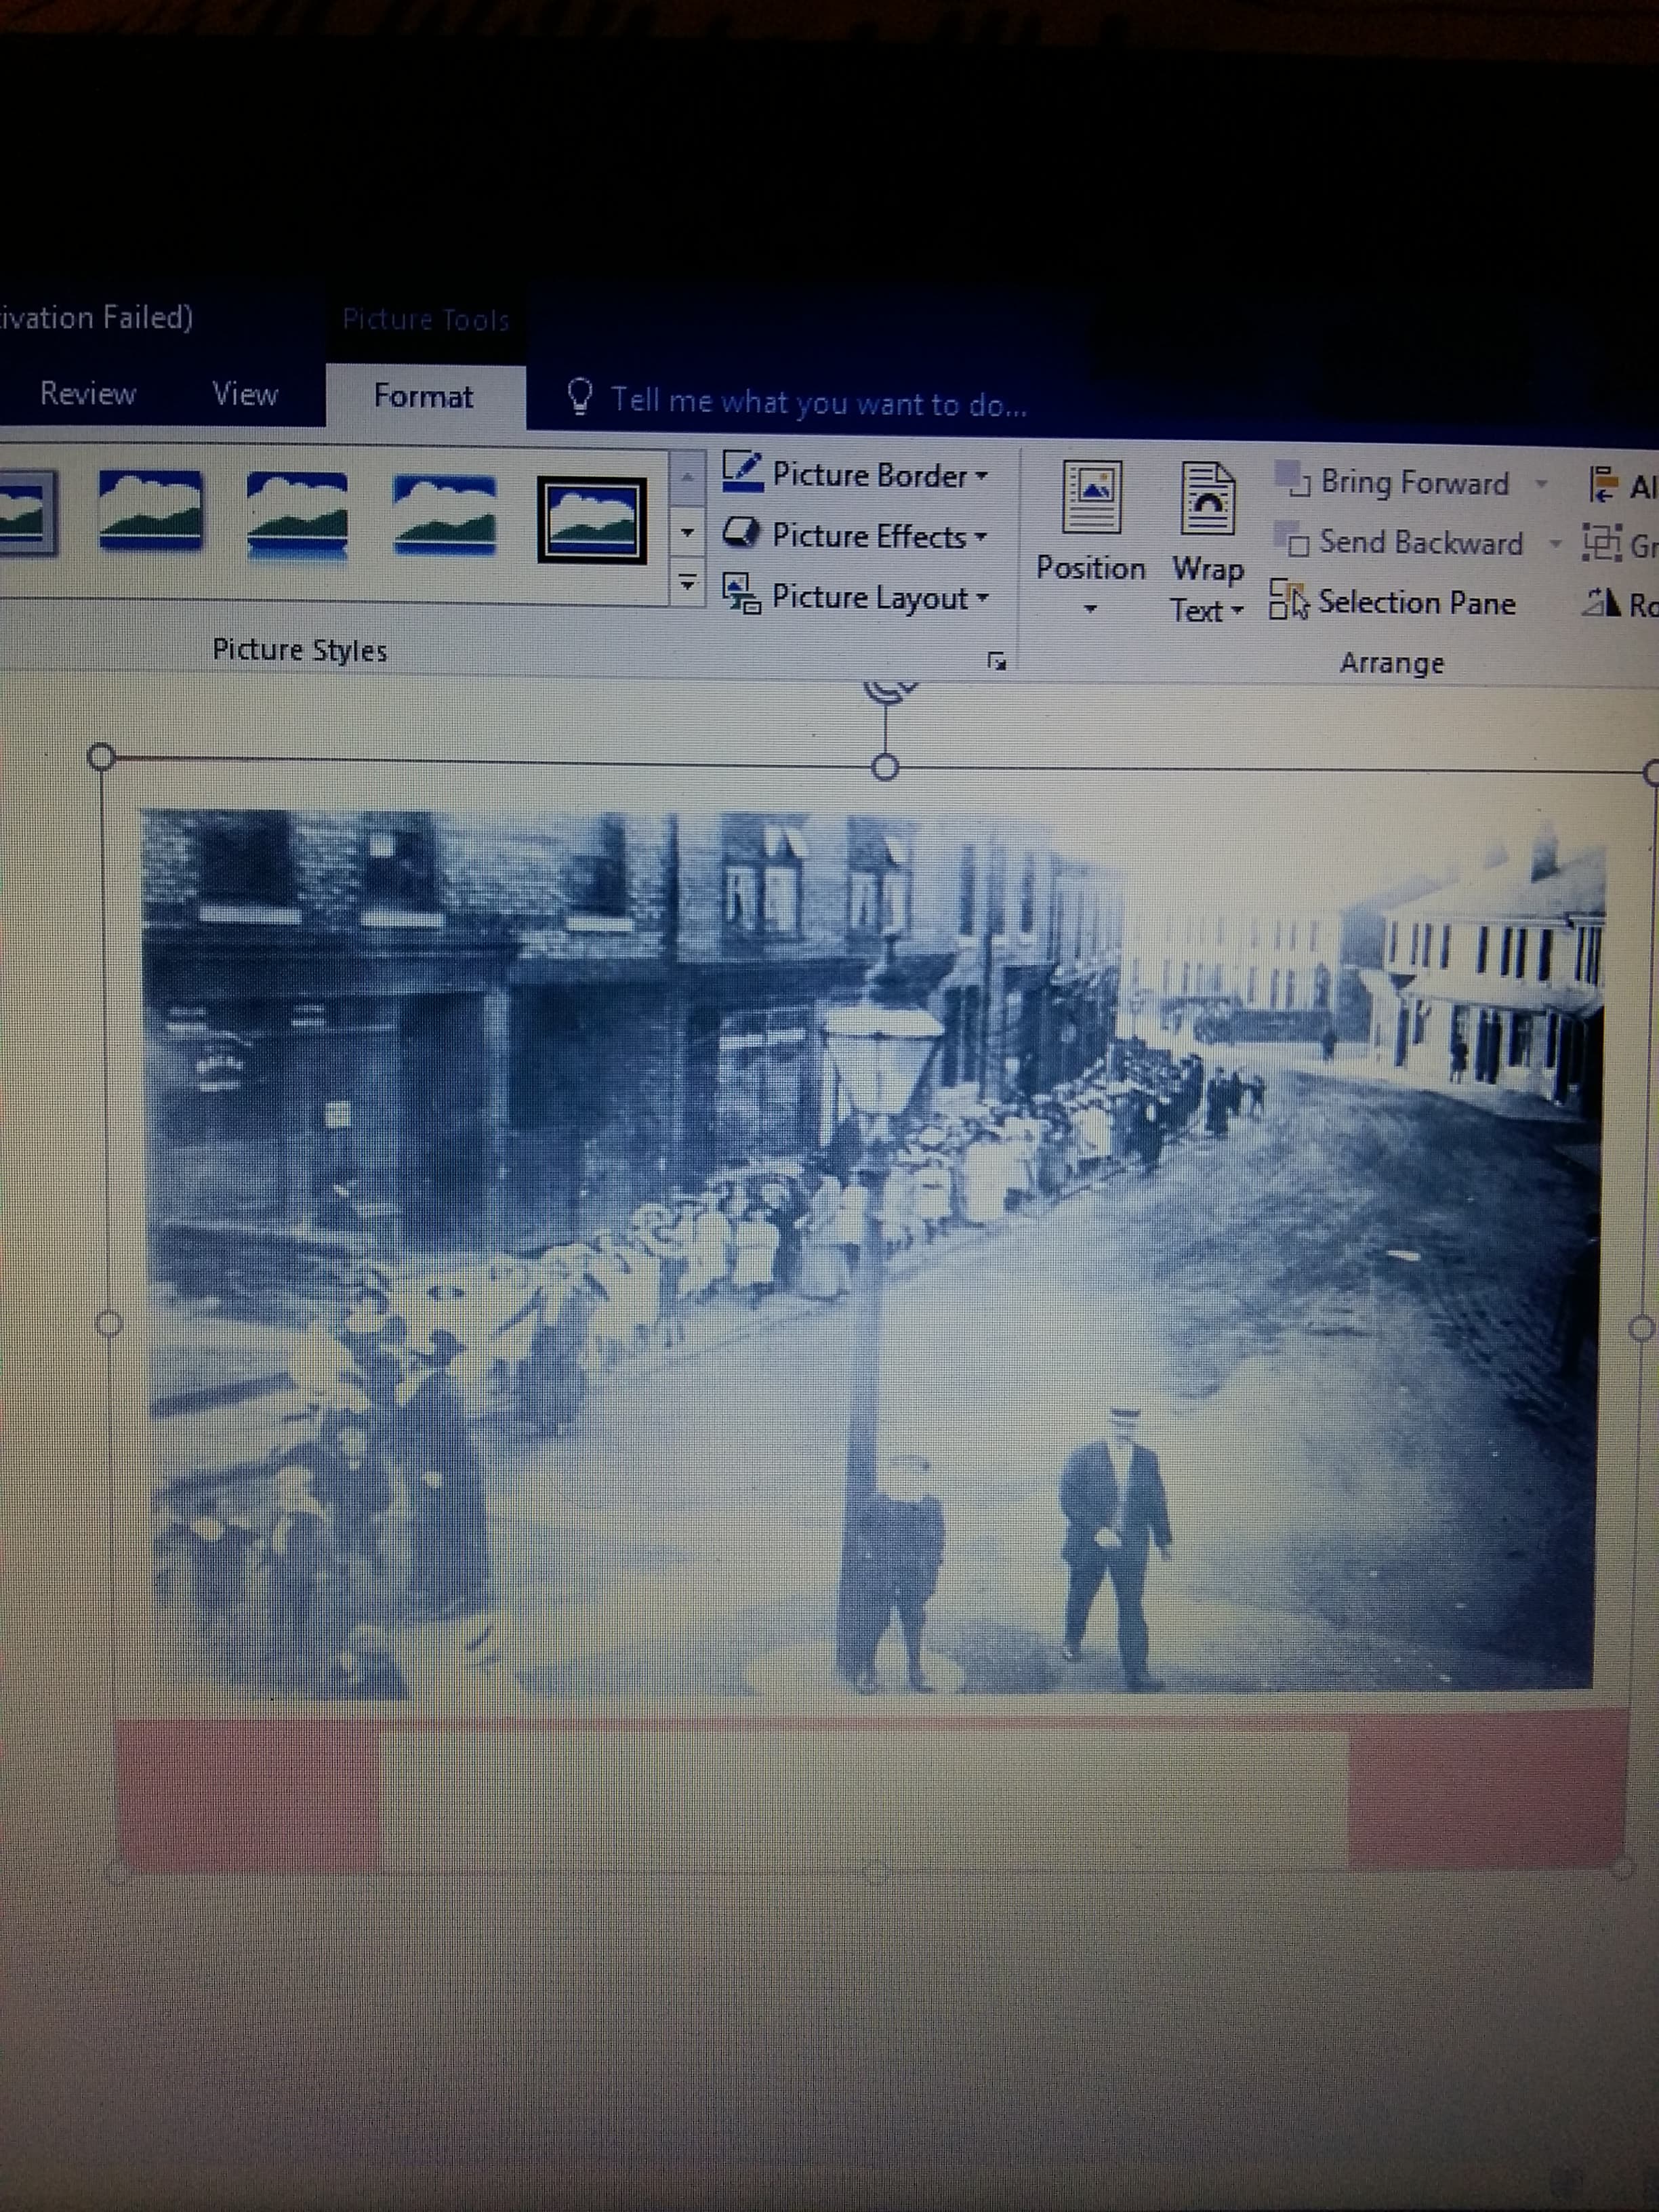Open the Send Backward dropdown arrow
Screen dimensions: 1659x2212
click(1555, 544)
